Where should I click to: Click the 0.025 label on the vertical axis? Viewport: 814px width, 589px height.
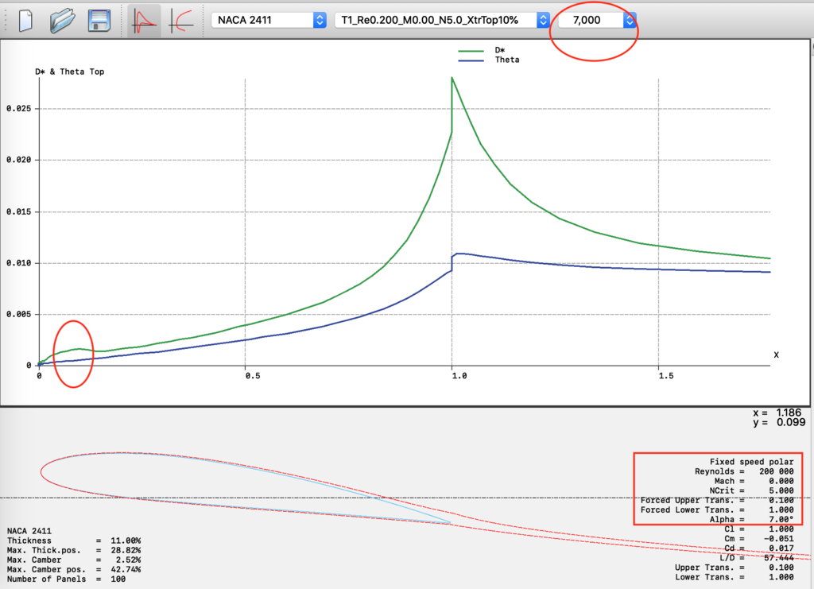pos(17,108)
